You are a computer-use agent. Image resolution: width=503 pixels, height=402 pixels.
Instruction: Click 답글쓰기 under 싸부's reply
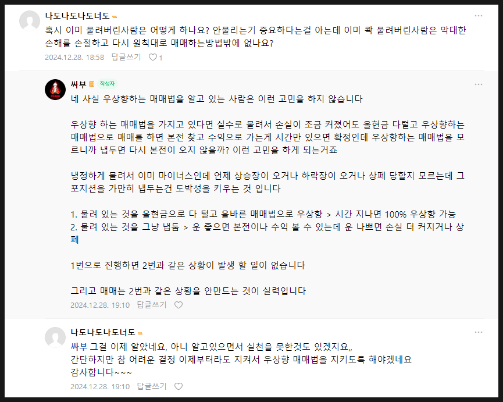pyautogui.click(x=152, y=305)
